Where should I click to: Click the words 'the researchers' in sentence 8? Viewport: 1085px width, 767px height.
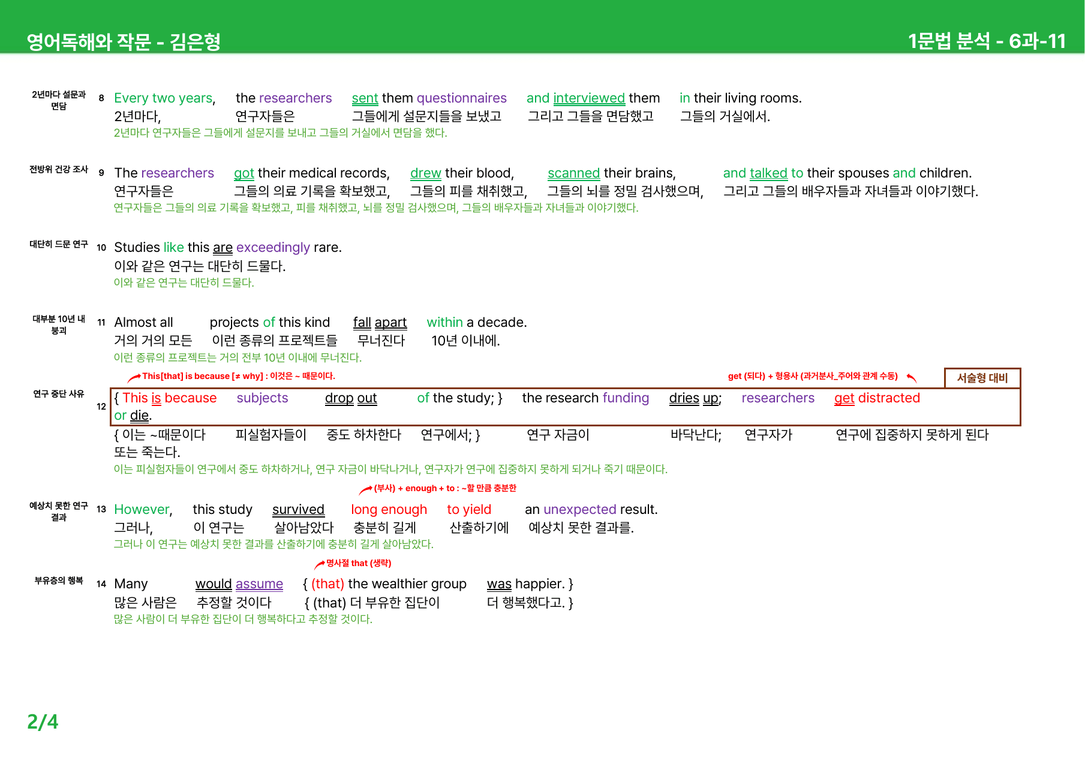coord(284,98)
